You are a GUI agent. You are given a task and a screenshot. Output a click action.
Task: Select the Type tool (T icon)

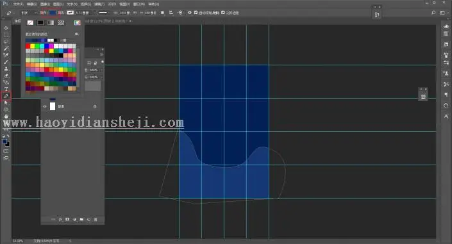coord(6,89)
